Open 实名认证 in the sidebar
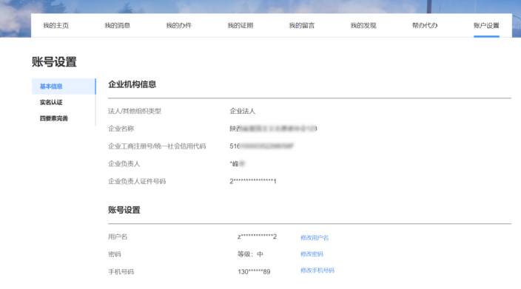 [x=51, y=102]
